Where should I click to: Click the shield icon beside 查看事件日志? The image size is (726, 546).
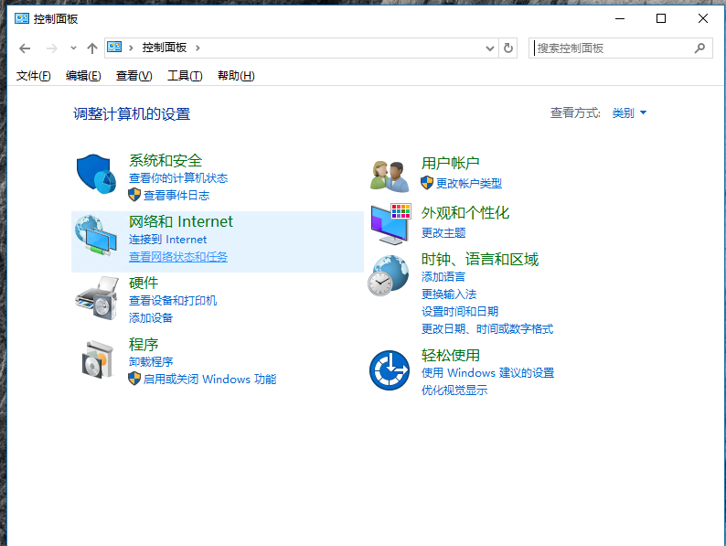point(134,195)
